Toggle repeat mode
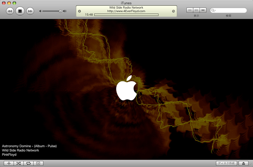Viewport: 253px width, 167px height. click(28, 163)
